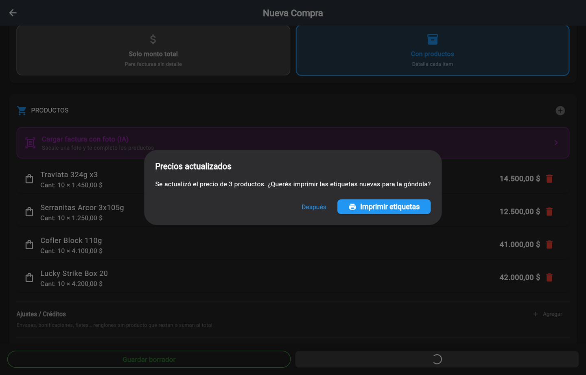The height and width of the screenshot is (375, 586).
Task: Select the 14.500,00 $ total amount
Action: [x=520, y=179]
